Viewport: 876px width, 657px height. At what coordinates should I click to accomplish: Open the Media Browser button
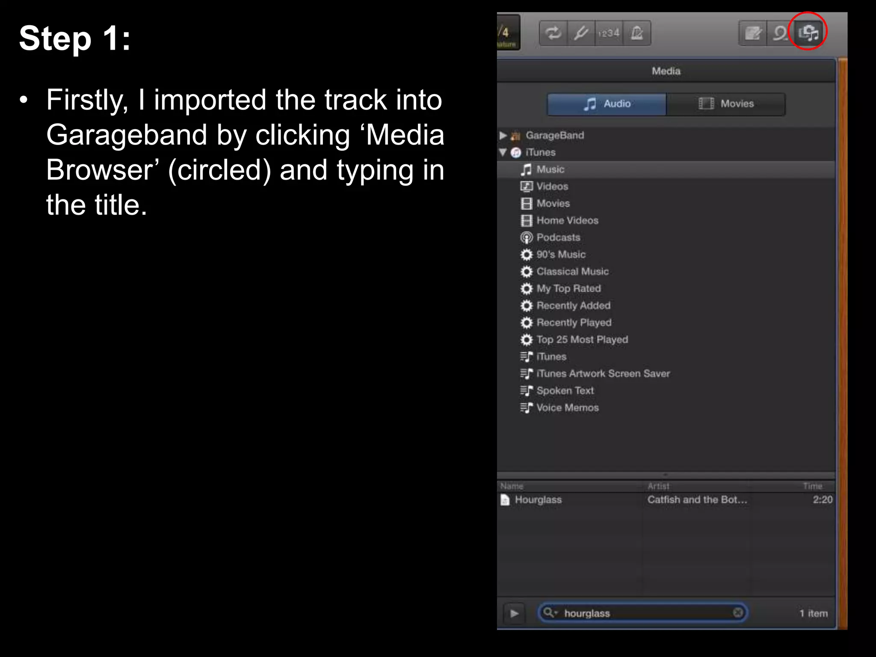coord(808,33)
